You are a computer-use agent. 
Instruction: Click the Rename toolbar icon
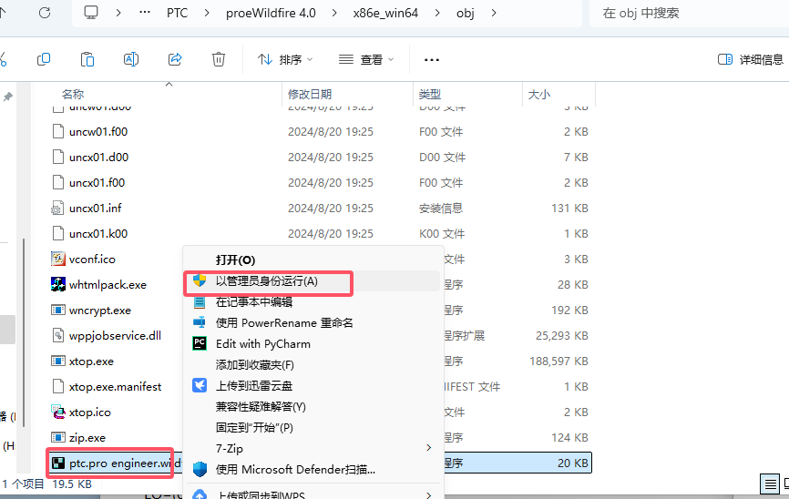click(131, 59)
